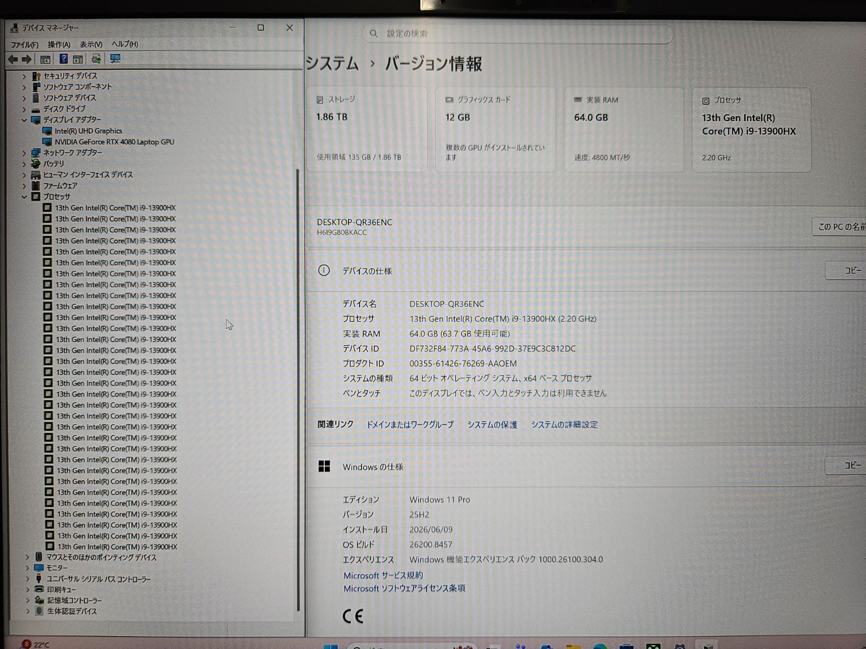Open the Help icon in Device Manager toolbar
This screenshot has width=866, height=649.
(63, 59)
